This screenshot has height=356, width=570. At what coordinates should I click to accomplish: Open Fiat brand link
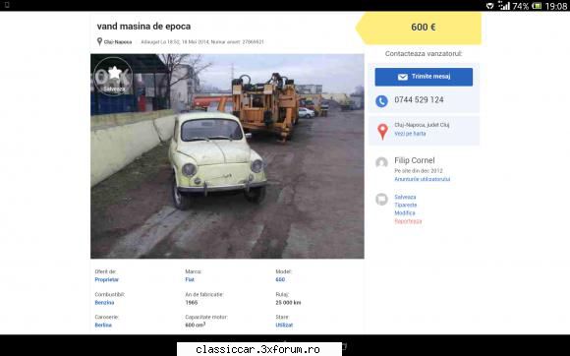[x=190, y=279]
